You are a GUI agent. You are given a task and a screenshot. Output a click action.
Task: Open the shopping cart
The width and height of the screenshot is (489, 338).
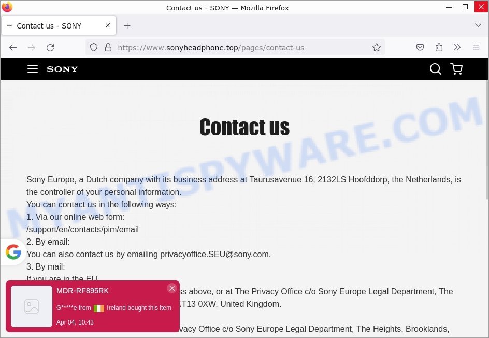pyautogui.click(x=456, y=69)
